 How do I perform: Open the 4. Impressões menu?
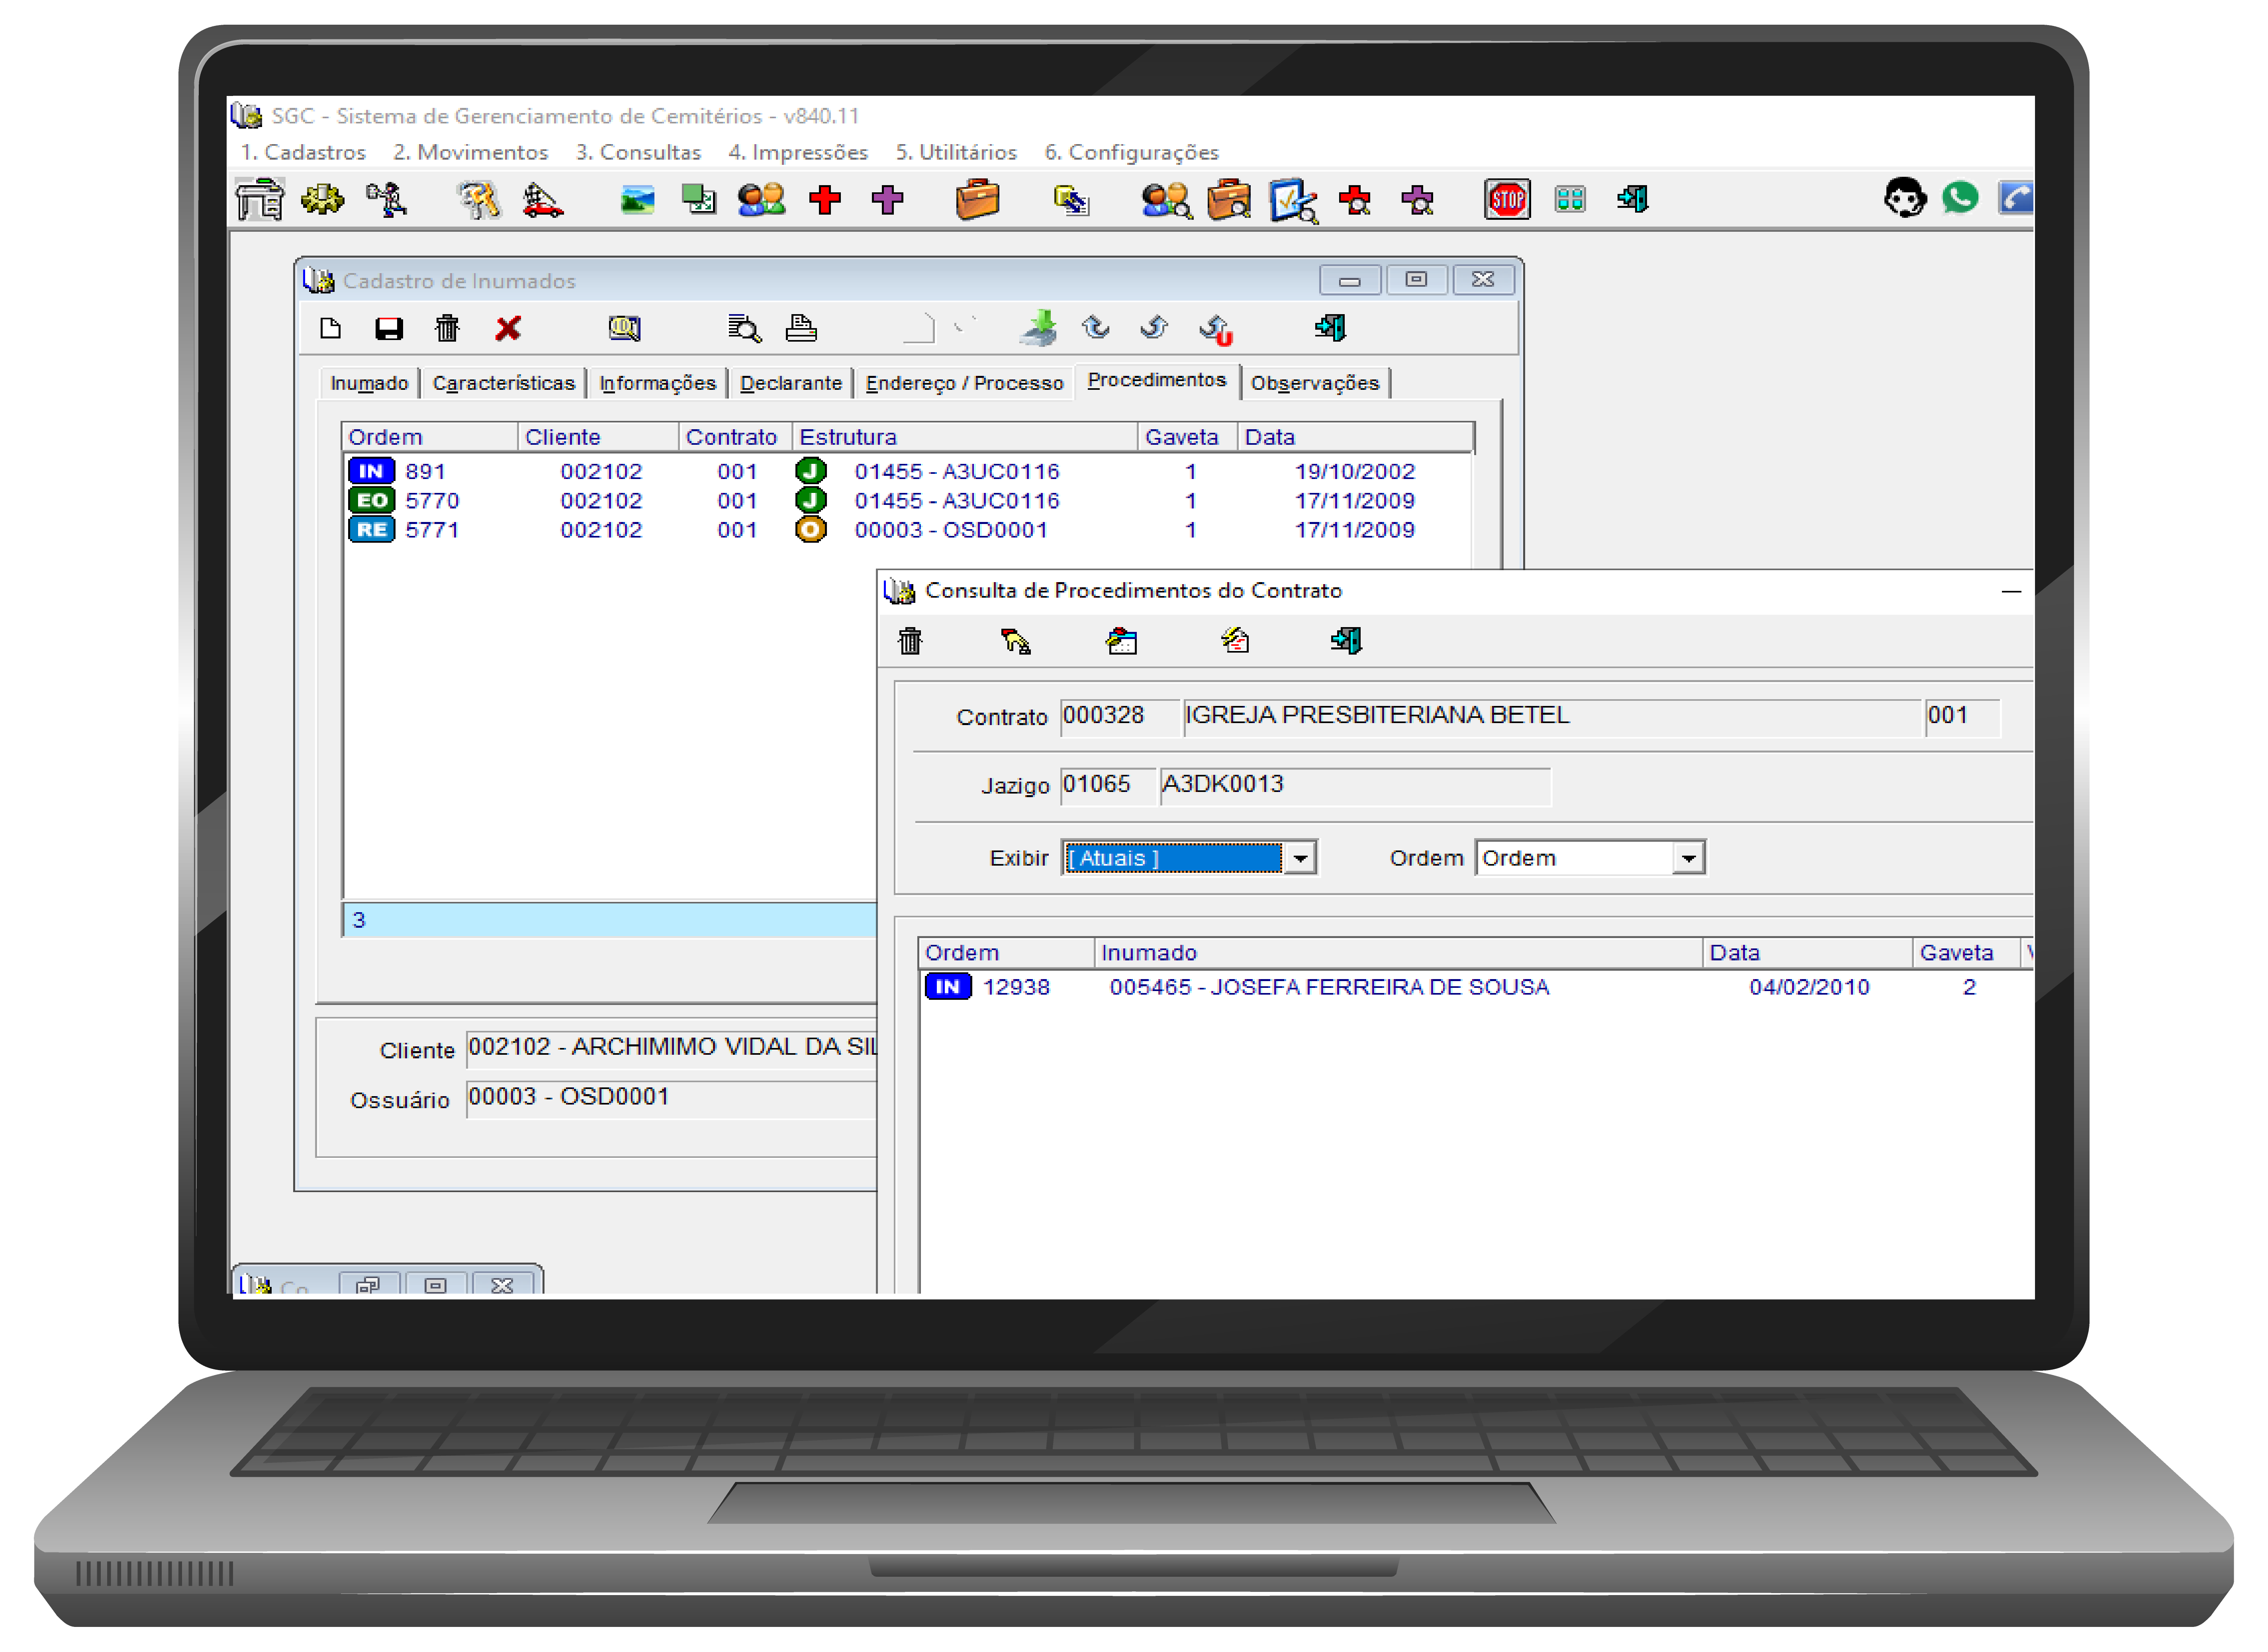(798, 152)
